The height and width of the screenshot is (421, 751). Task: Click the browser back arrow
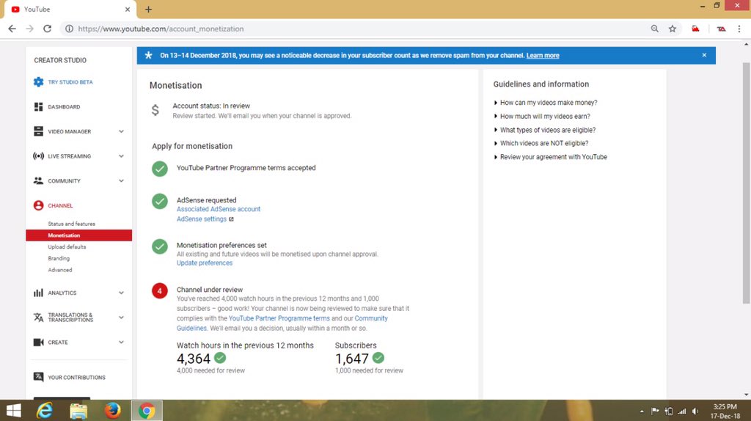[12, 29]
